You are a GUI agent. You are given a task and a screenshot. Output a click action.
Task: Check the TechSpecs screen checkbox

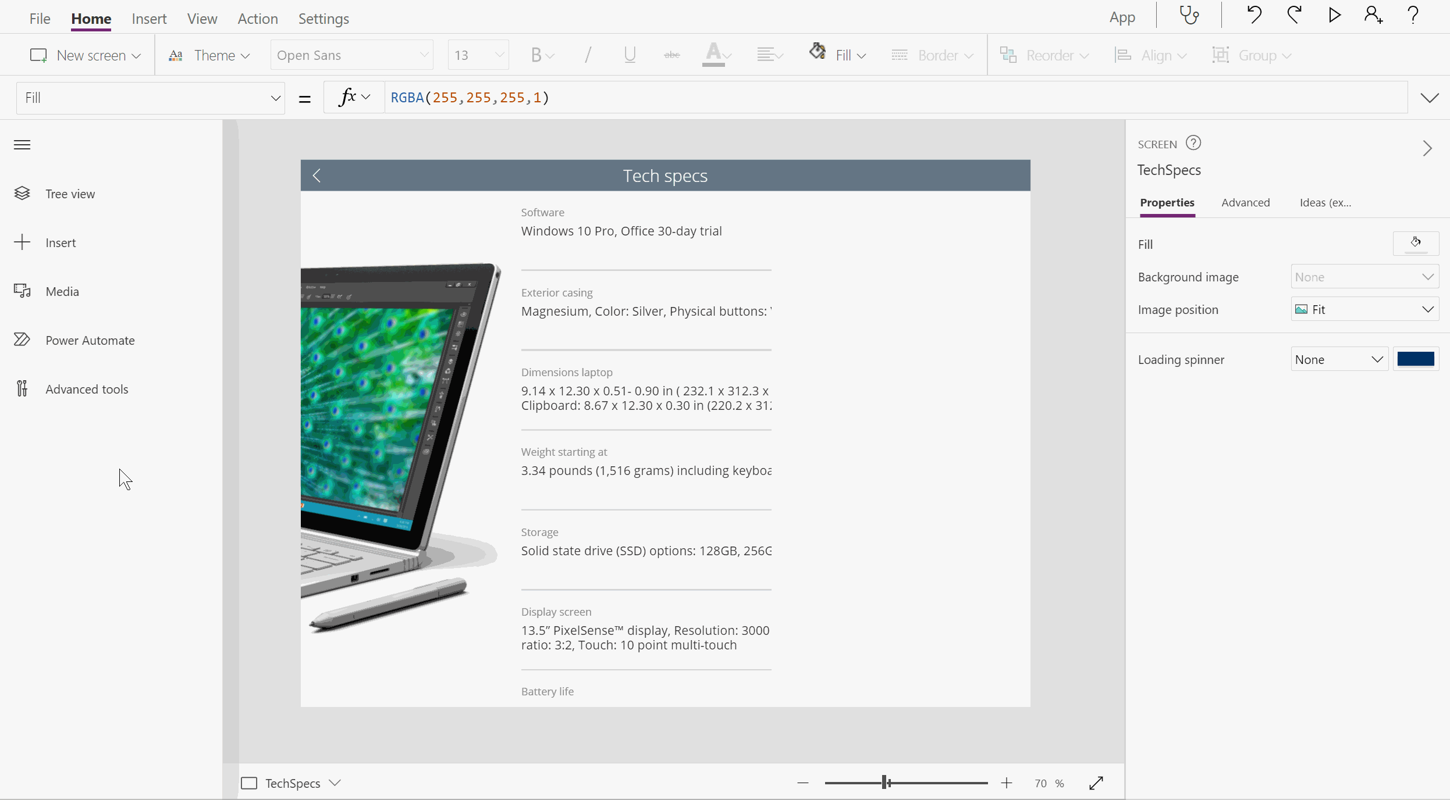250,783
